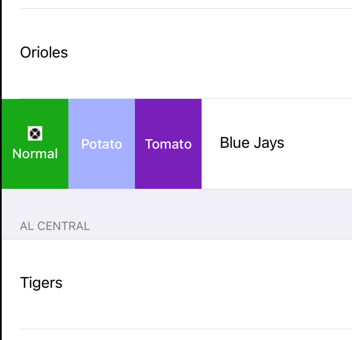Screen dimensions: 352x340
Task: Click white area right of Blue Jays
Action: click(318, 144)
